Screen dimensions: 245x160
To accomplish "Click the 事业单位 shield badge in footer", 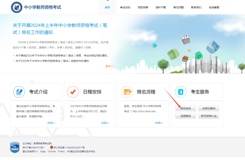I will coord(15,147).
